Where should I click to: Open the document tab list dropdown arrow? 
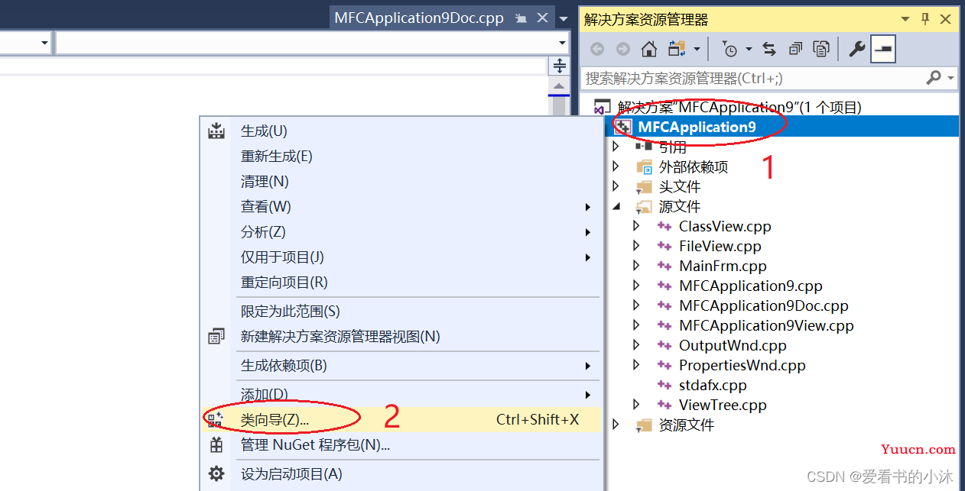point(564,18)
